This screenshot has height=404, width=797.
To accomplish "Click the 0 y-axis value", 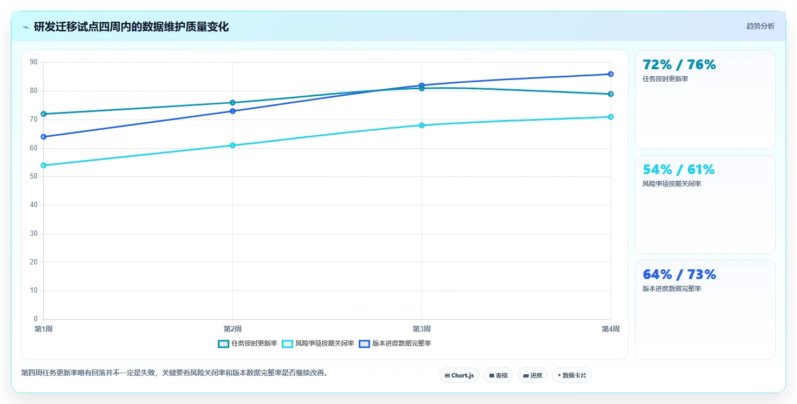I will coord(35,319).
